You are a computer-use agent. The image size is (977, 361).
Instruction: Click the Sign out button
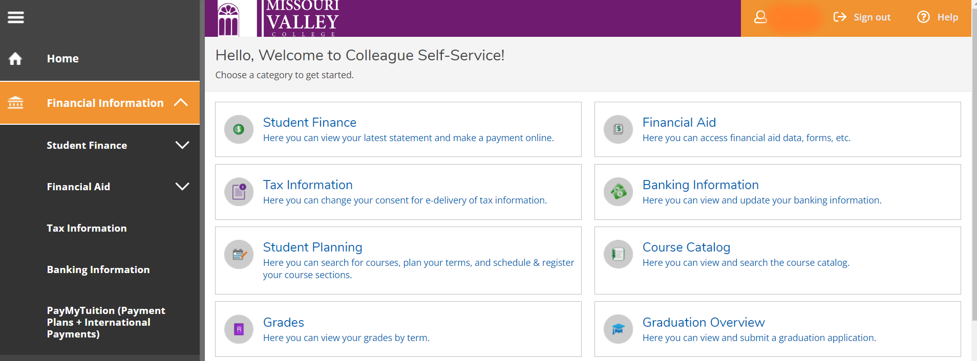862,17
